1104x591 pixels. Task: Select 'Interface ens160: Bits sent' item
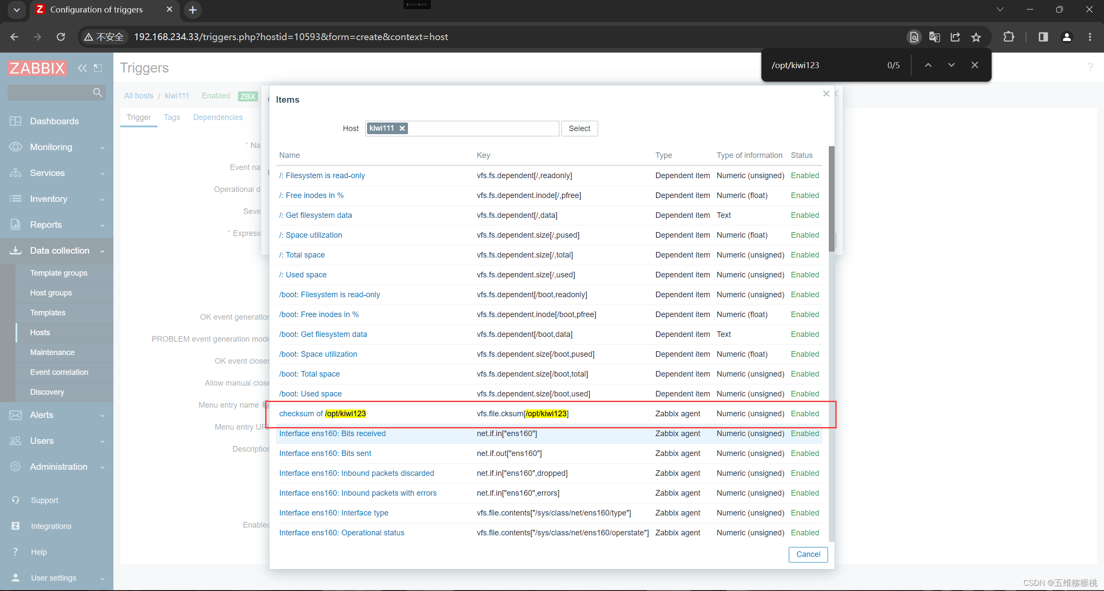click(325, 453)
